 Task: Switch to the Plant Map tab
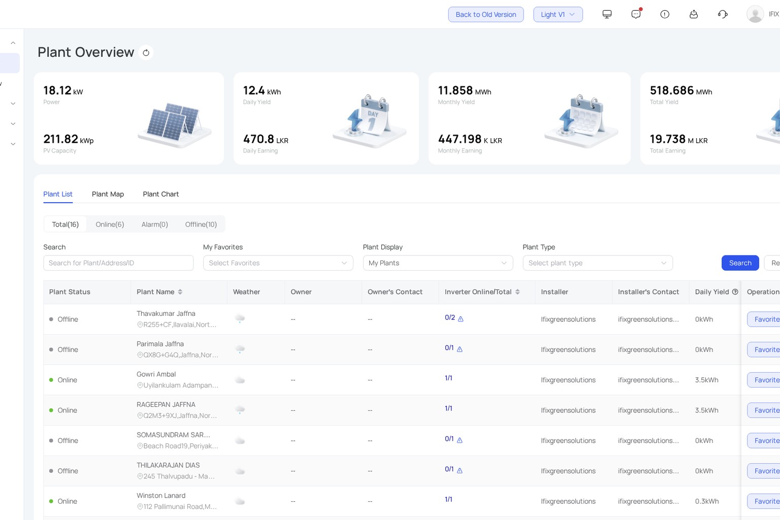108,194
